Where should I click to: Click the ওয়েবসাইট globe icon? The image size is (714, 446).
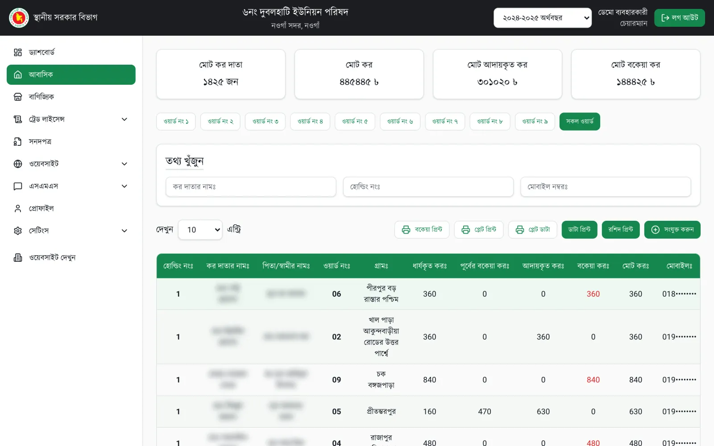click(18, 164)
